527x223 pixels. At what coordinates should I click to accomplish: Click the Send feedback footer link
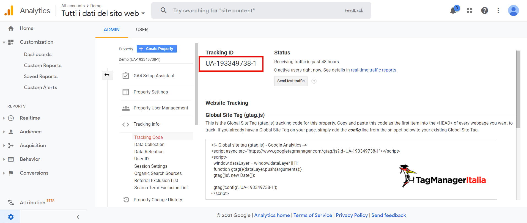pyautogui.click(x=389, y=215)
